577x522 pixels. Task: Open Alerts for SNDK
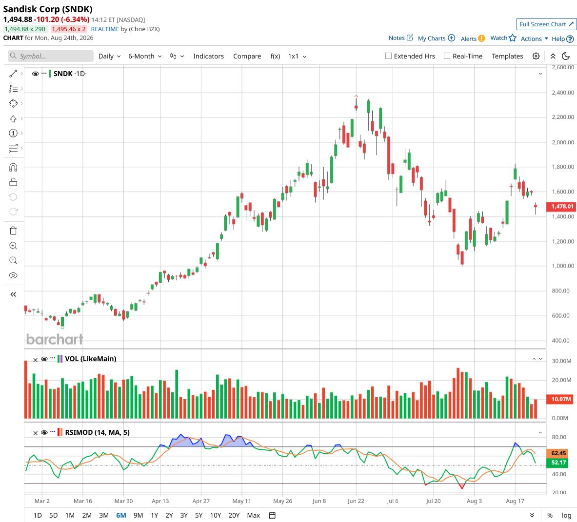coord(473,39)
